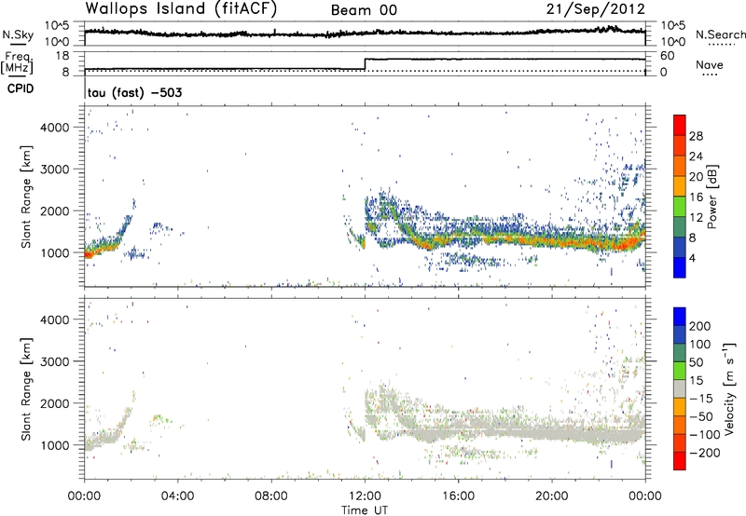Image resolution: width=746 pixels, height=516 pixels.
Task: Click the '16' label on Power color bar
Action: coord(696,197)
